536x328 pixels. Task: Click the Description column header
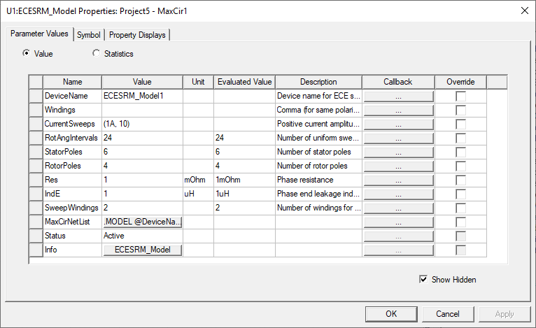click(318, 82)
